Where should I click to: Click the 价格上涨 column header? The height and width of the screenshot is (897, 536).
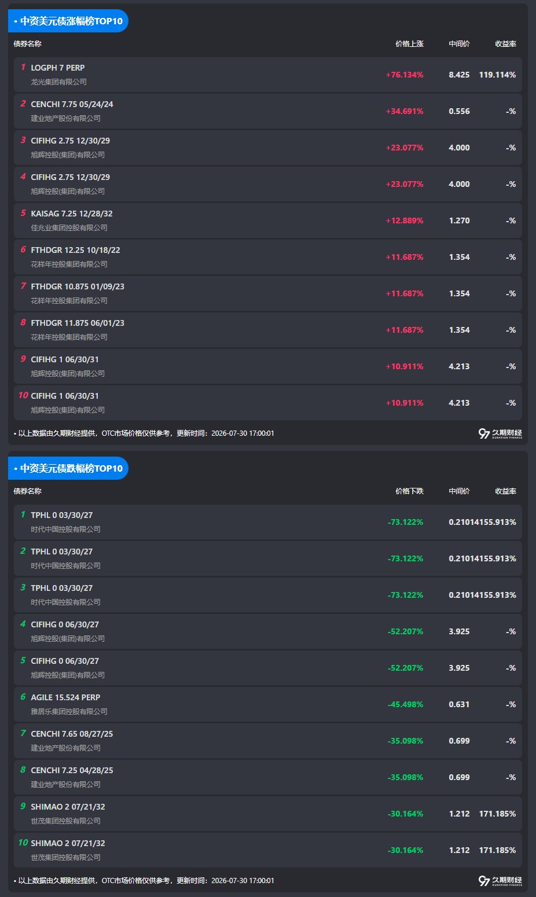[x=409, y=44]
